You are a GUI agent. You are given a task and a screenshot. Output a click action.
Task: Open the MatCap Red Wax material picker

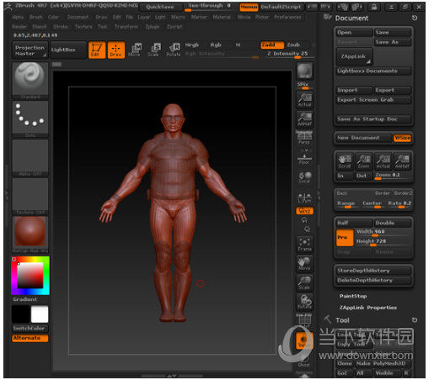pyautogui.click(x=30, y=235)
